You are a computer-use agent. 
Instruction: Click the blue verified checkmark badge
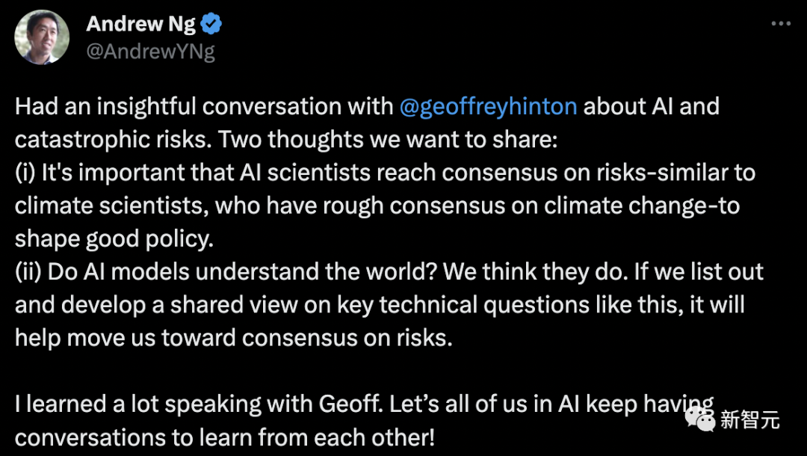pos(211,24)
